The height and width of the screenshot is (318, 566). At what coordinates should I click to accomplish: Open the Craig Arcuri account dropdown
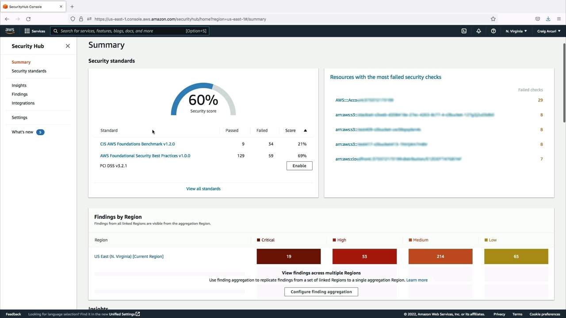click(549, 31)
